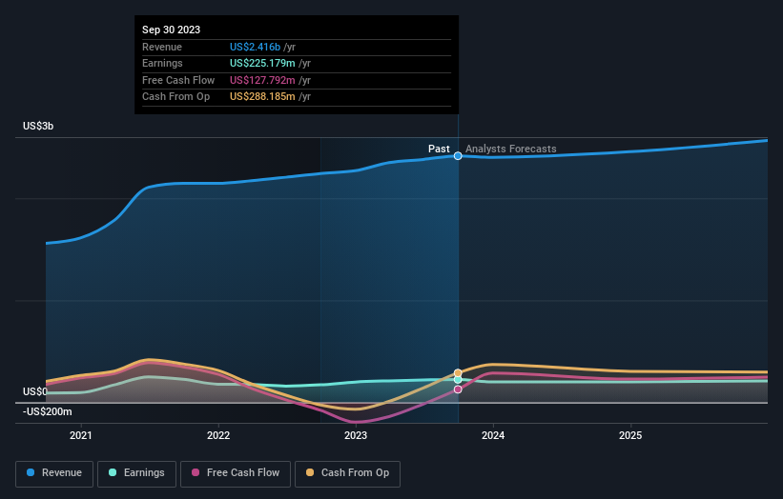Click the teal Earnings data point marker
783x499 pixels.
tap(458, 380)
